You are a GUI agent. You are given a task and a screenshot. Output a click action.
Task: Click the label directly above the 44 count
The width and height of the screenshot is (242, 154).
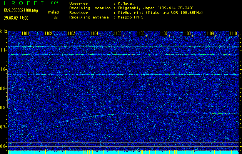(54, 12)
